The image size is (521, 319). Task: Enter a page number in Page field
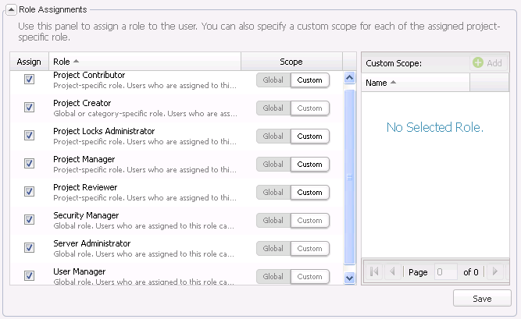[x=447, y=272]
